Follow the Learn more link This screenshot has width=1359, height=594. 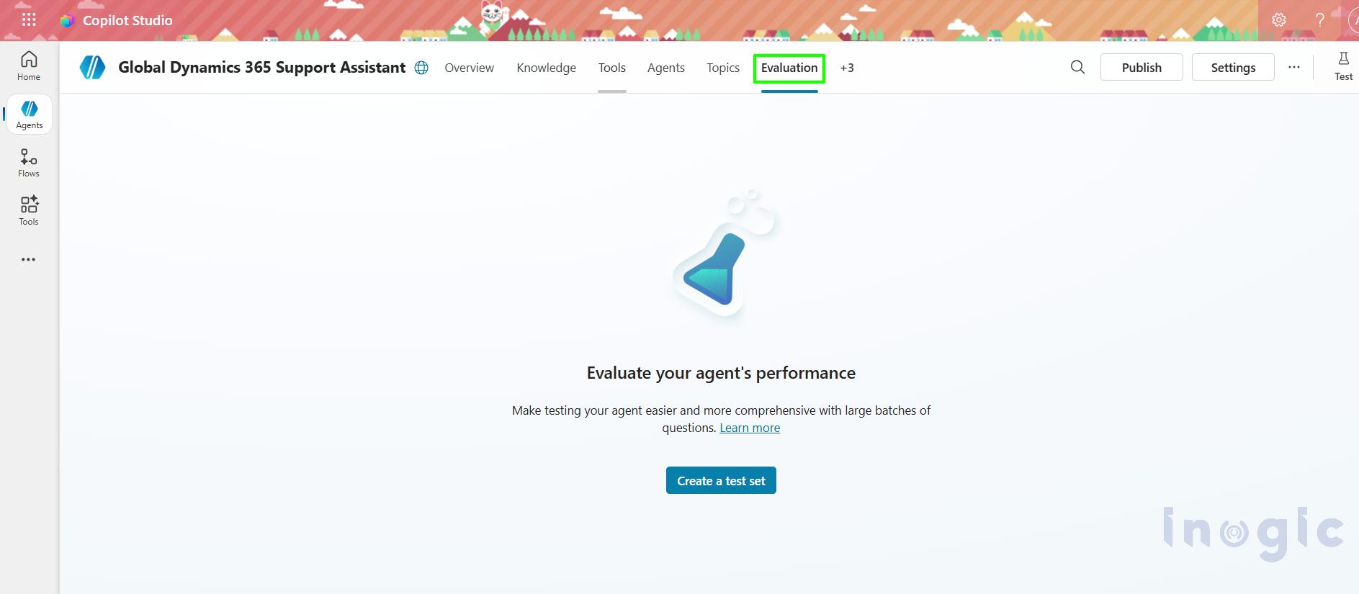point(750,428)
